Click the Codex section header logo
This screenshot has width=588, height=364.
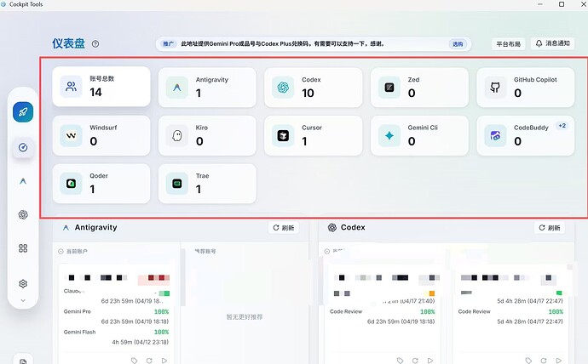tap(332, 227)
